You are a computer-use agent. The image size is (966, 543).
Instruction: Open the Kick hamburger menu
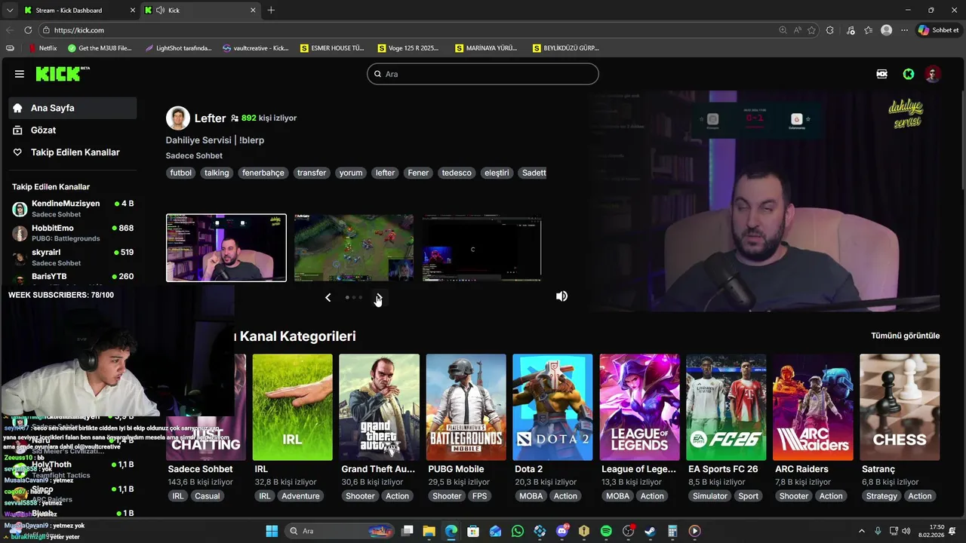[20, 74]
